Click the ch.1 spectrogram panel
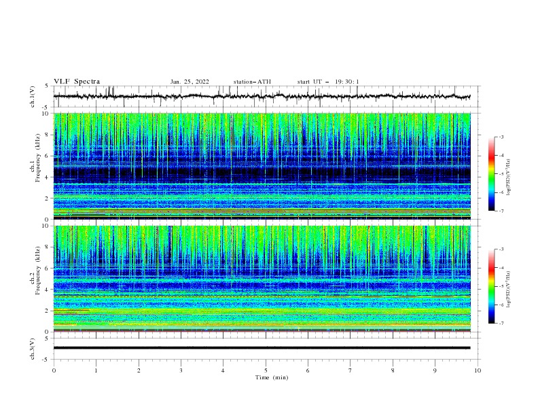This screenshot has width=538, height=416. point(262,166)
